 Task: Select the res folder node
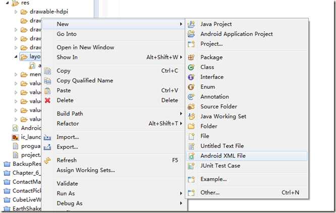[x=25, y=3]
